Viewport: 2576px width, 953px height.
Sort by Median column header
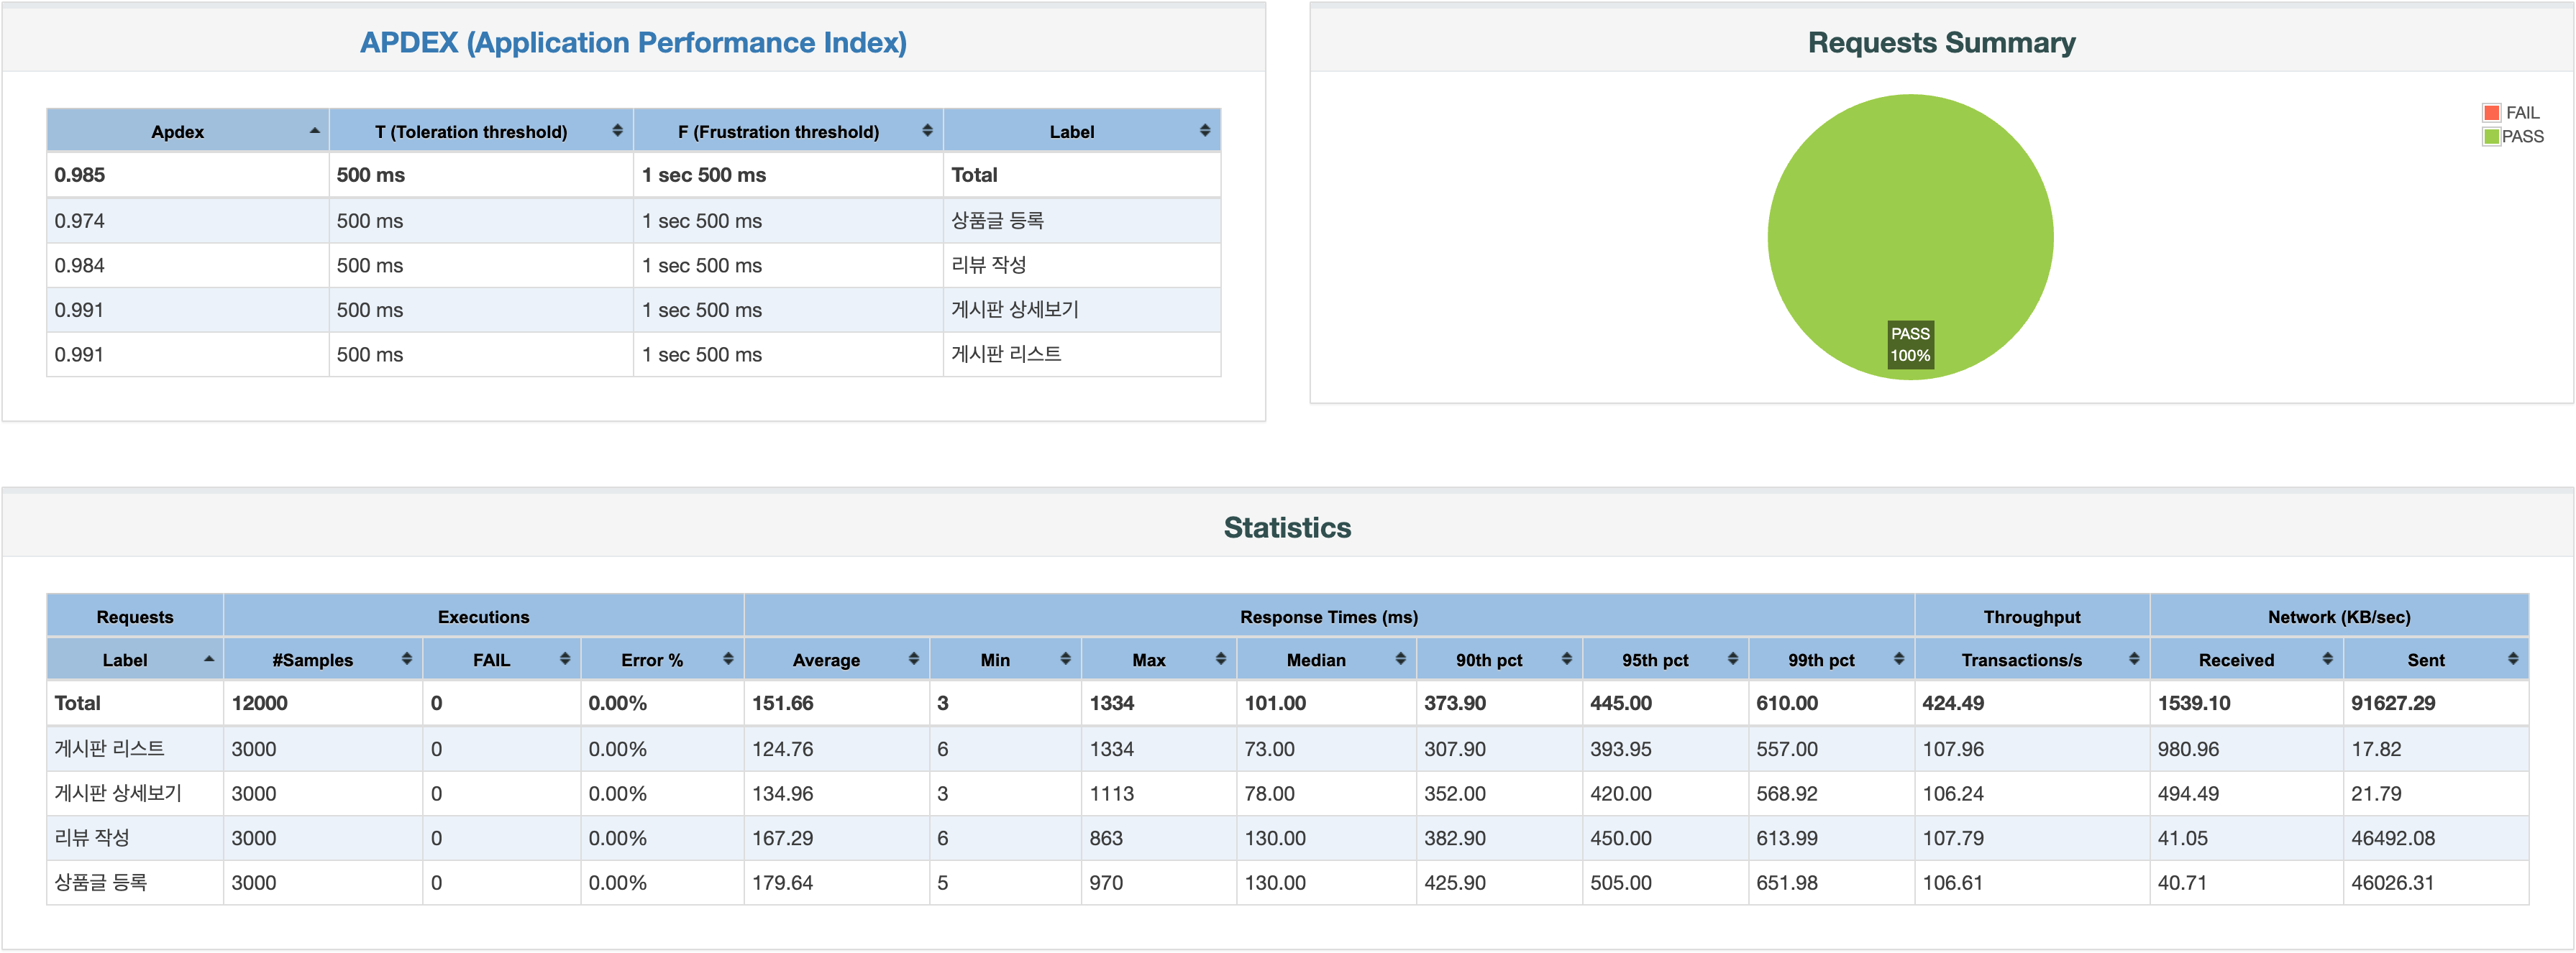pyautogui.click(x=1315, y=660)
